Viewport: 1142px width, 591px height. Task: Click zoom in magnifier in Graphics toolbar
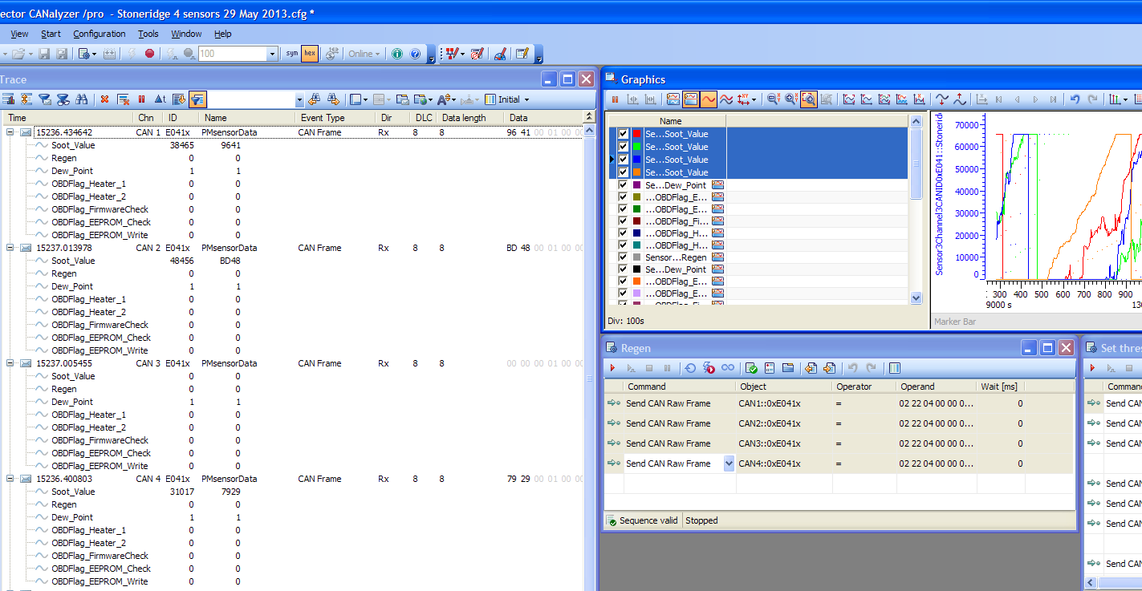pyautogui.click(x=790, y=99)
